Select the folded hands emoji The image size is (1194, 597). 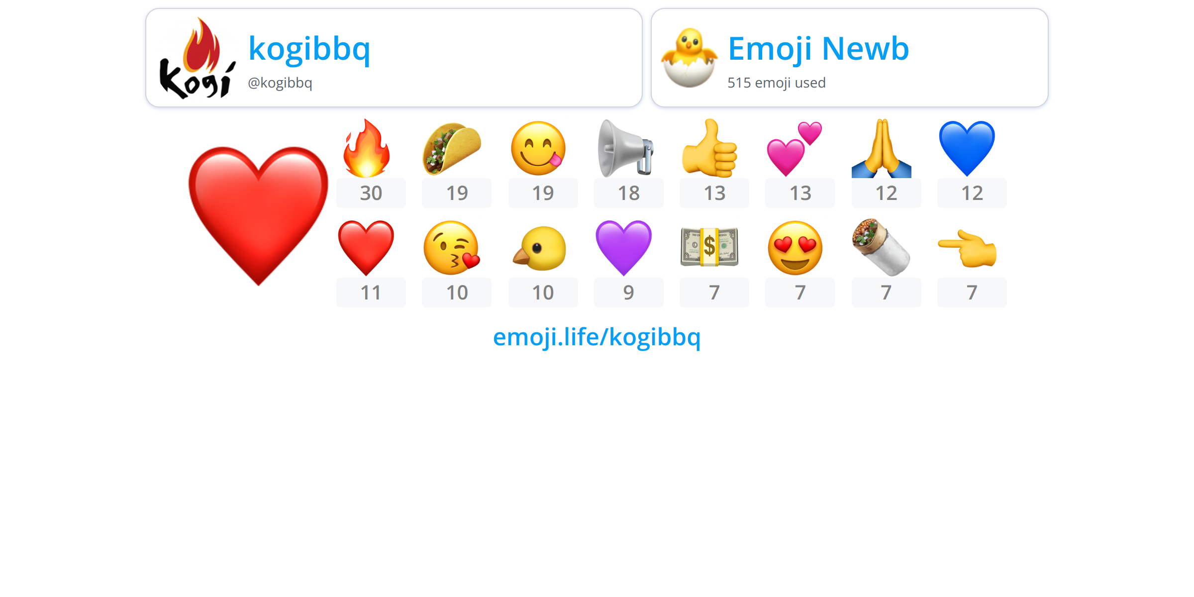click(881, 148)
